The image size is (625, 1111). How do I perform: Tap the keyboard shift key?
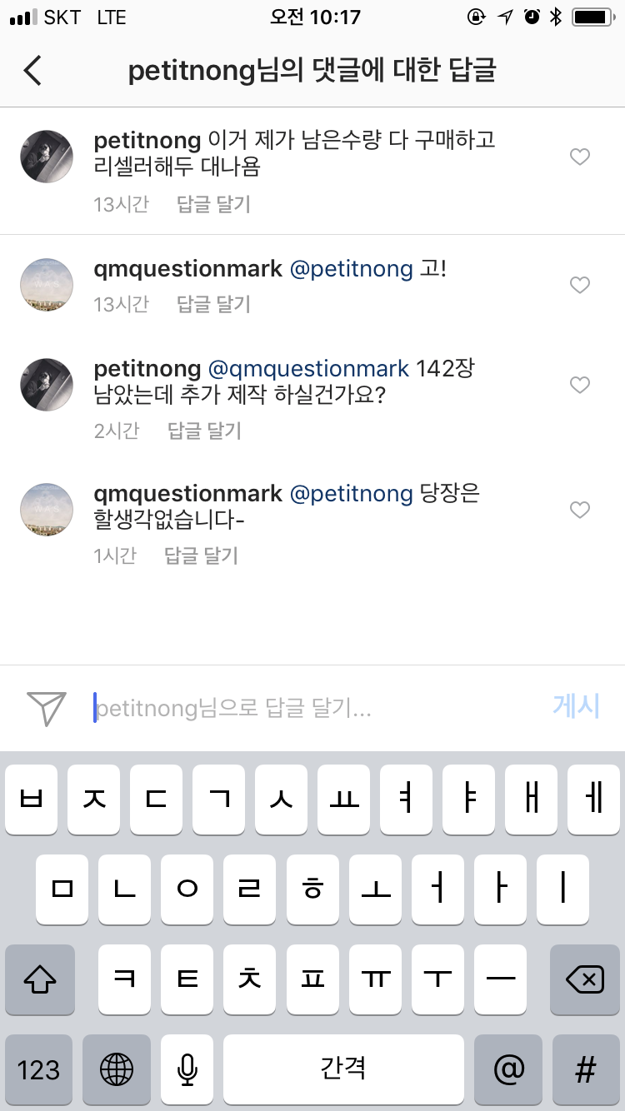[x=40, y=980]
